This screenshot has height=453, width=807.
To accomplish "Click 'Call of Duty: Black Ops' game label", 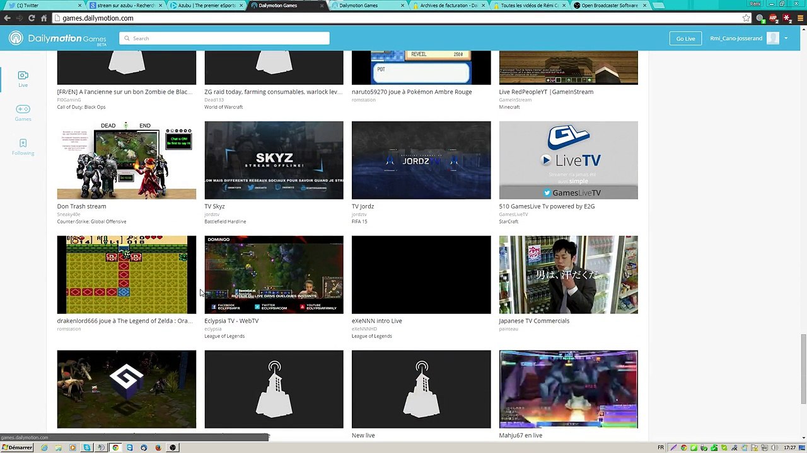I will [81, 107].
